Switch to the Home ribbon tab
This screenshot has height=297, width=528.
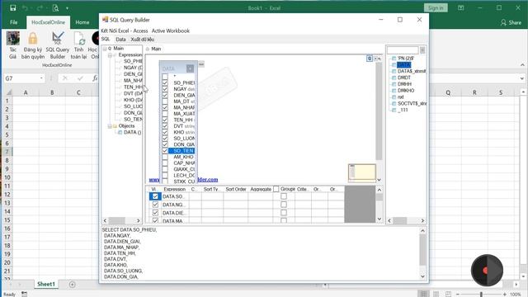pyautogui.click(x=82, y=22)
